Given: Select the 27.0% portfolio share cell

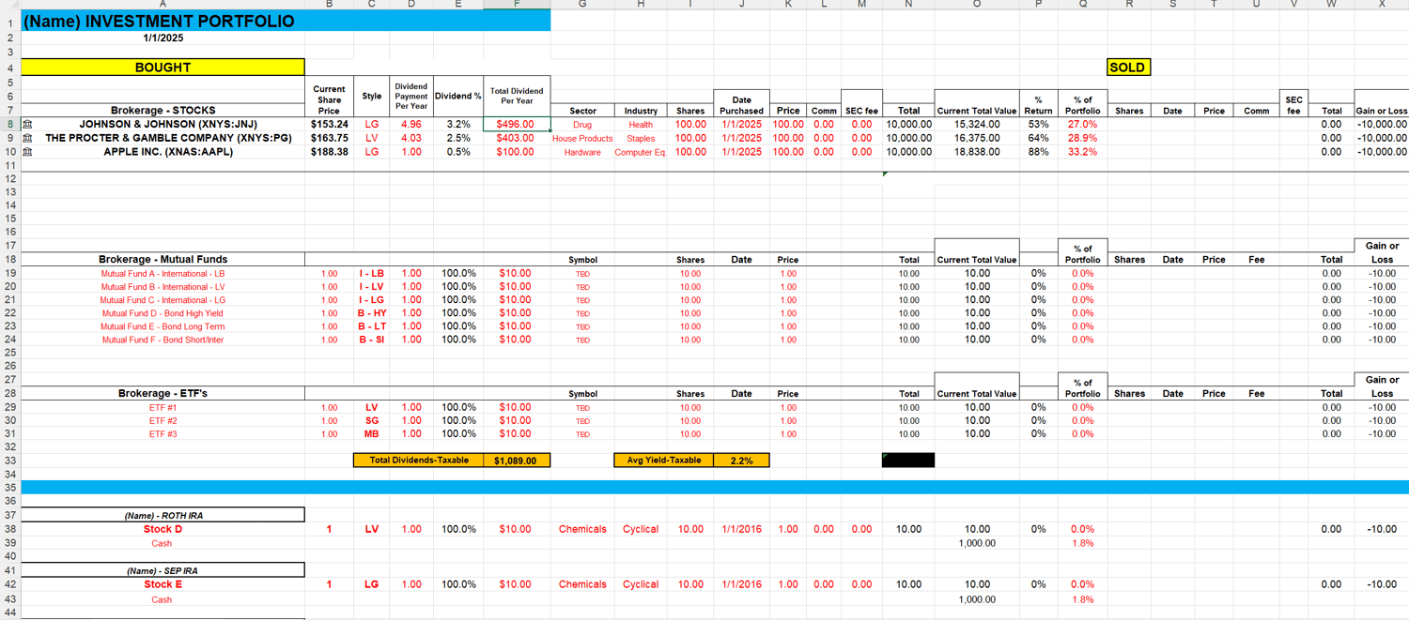Looking at the screenshot, I should pyautogui.click(x=1083, y=124).
